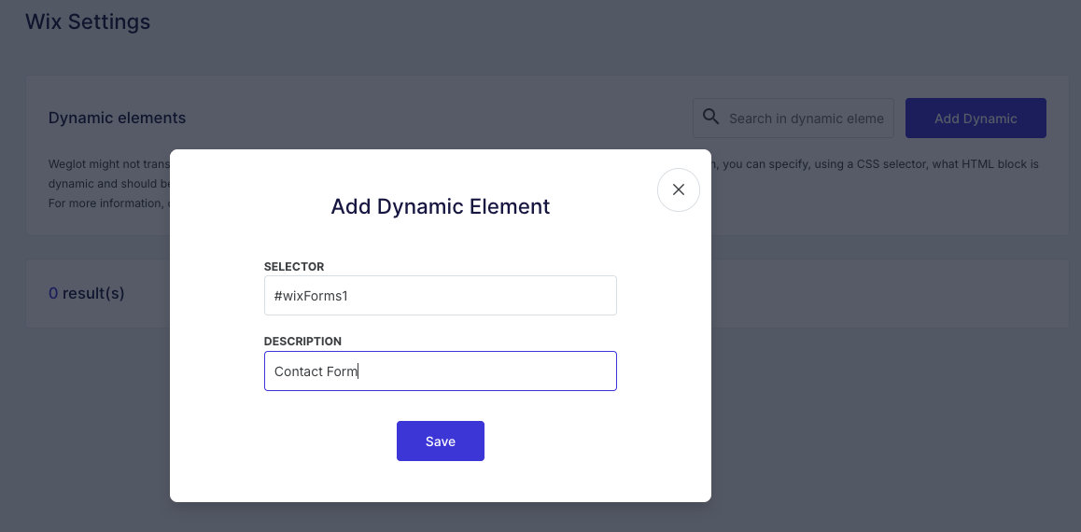
Task: Click the Add Dynamic Element dialog title
Action: coord(441,206)
